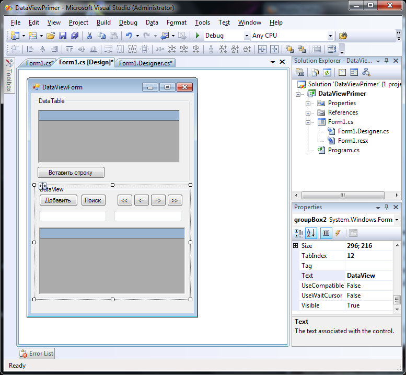
Task: Show Events with the lightning bolt icon
Action: coord(338,233)
